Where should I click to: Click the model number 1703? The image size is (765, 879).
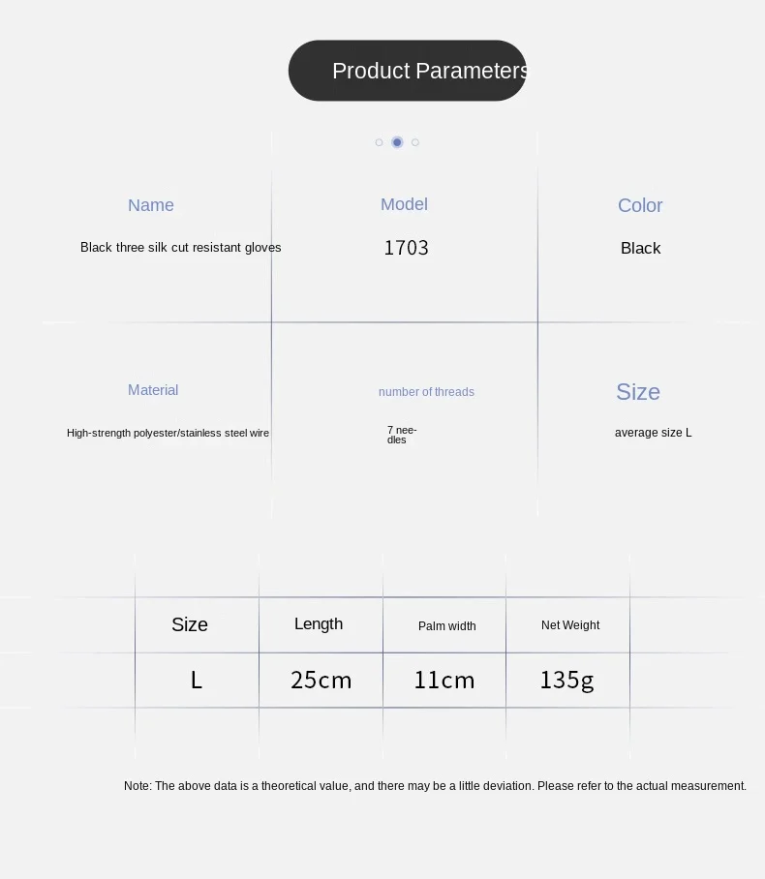coord(406,248)
